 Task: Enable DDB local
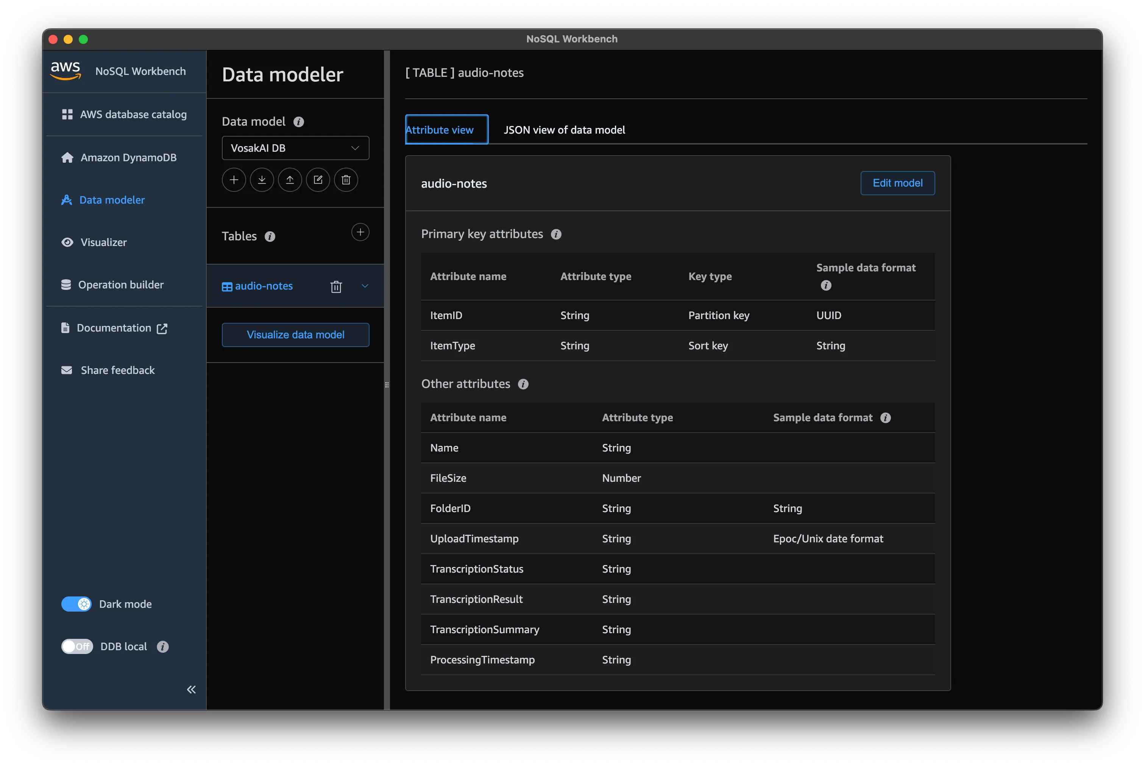click(x=77, y=646)
